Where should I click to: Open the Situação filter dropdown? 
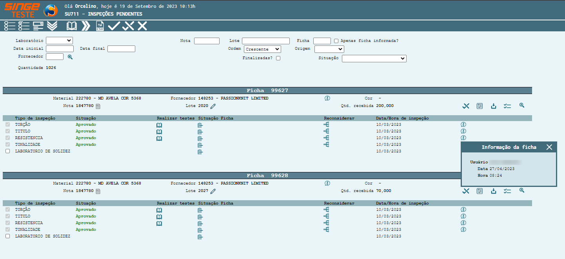(374, 58)
